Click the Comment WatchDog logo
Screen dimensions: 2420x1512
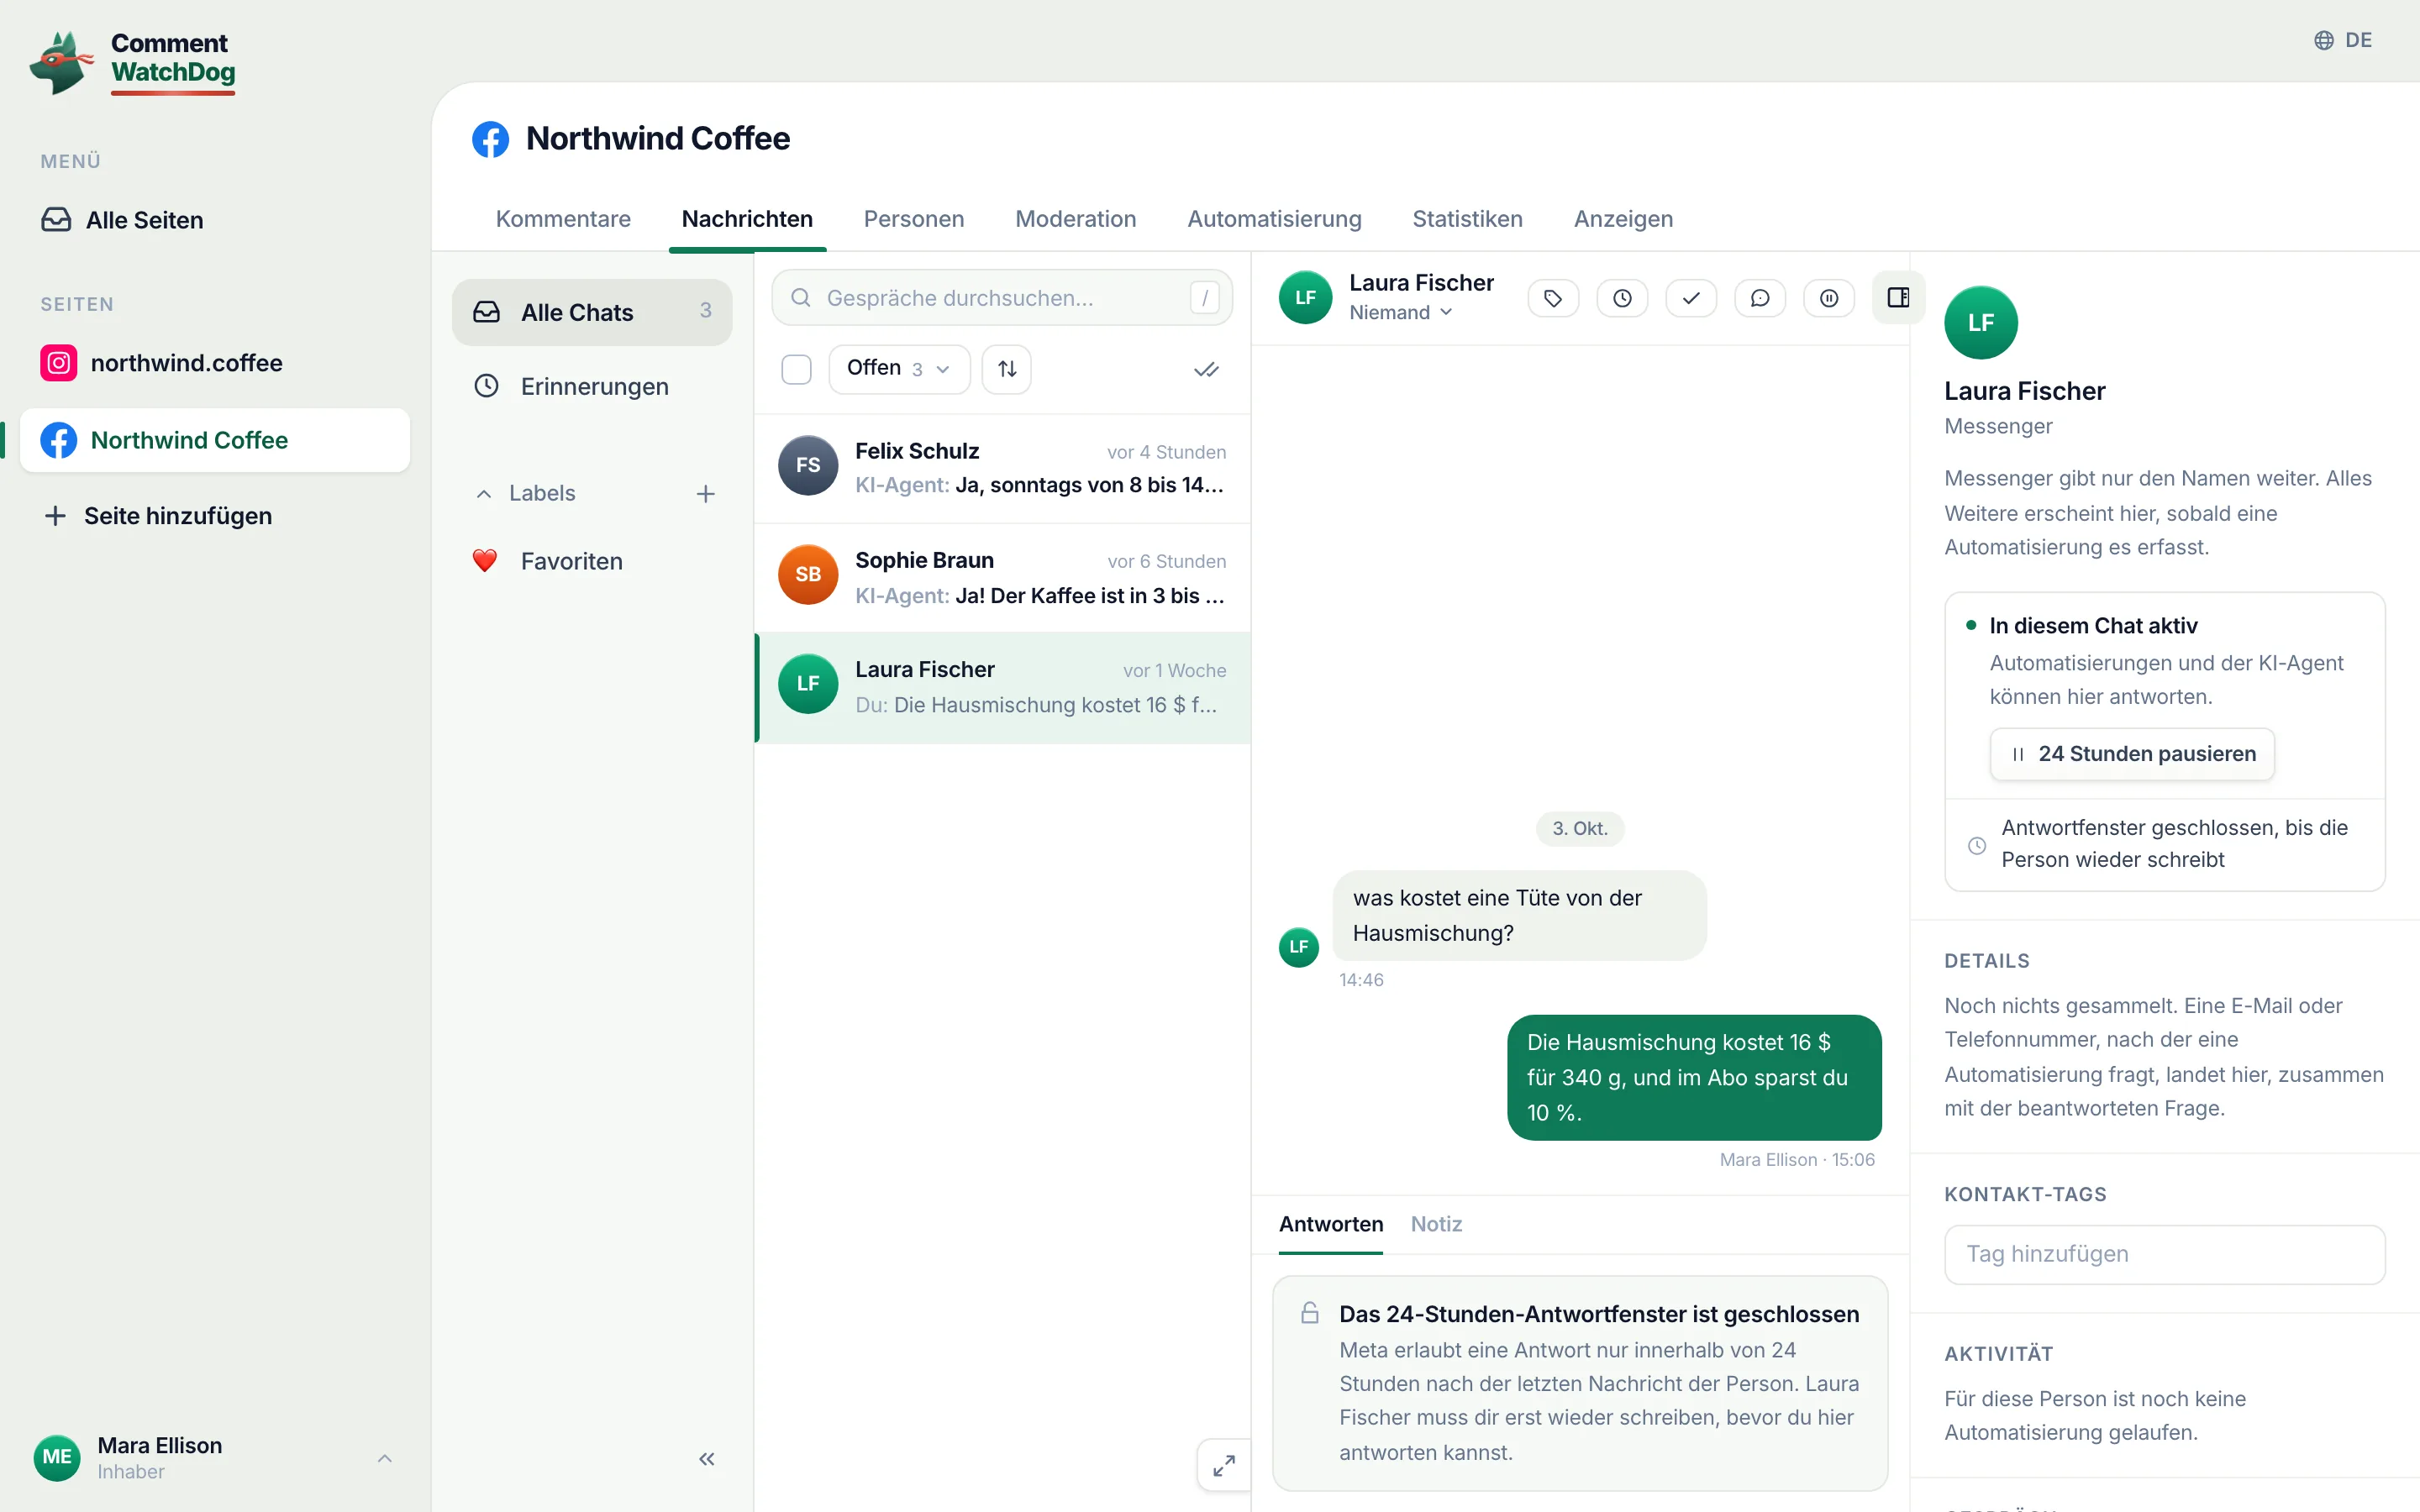(x=132, y=62)
